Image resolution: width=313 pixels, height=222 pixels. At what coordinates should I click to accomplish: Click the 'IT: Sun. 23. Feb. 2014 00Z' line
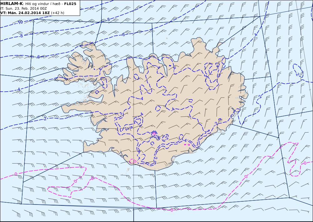(x=23, y=8)
